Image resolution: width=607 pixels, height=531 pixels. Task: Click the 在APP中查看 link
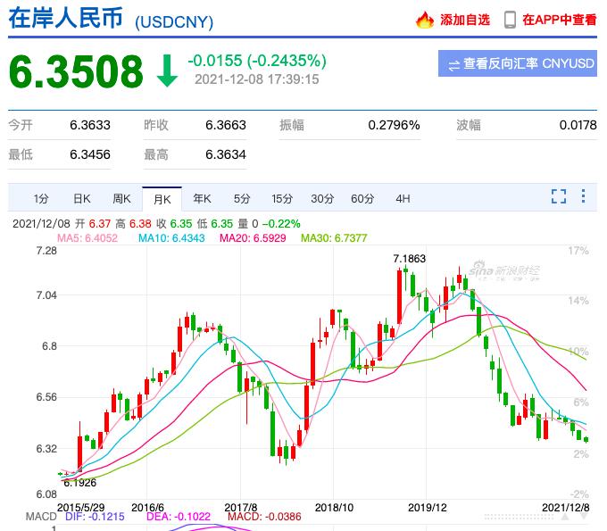(x=559, y=20)
